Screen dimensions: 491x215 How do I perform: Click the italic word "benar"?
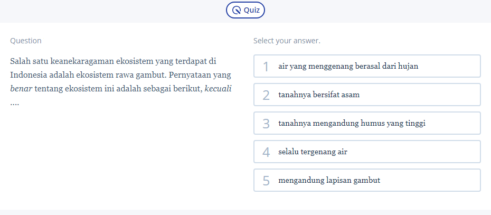[21, 88]
